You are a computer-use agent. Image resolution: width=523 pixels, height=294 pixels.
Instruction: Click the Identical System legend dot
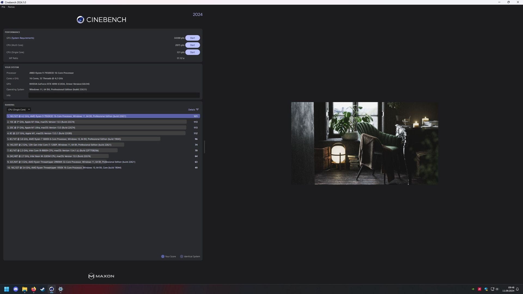click(x=181, y=256)
